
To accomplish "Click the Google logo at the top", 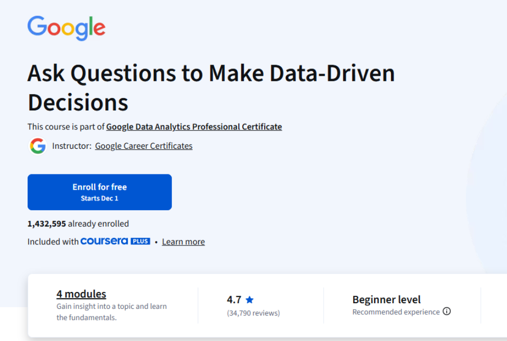I will click(x=66, y=28).
